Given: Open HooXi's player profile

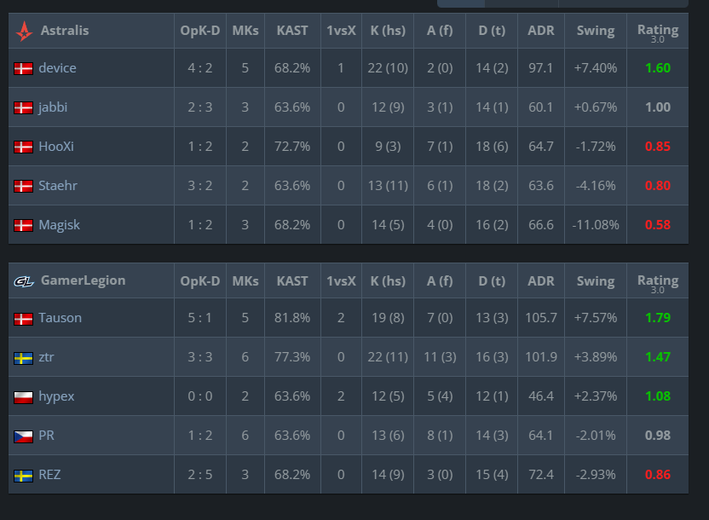Looking at the screenshot, I should pos(56,147).
